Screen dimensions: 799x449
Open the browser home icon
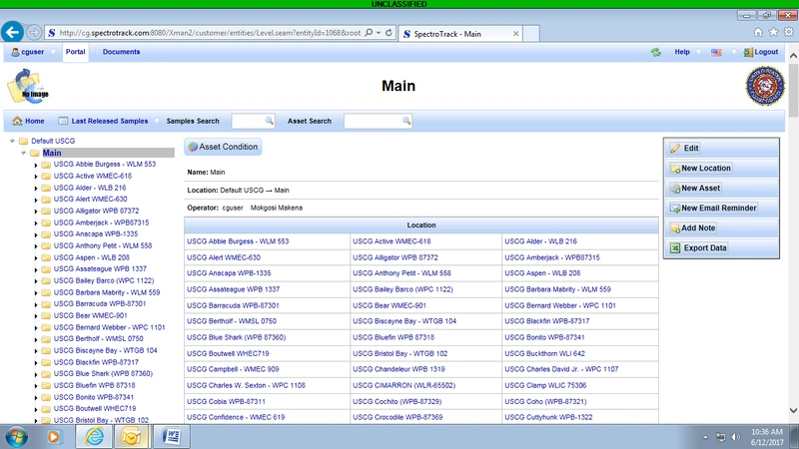758,32
